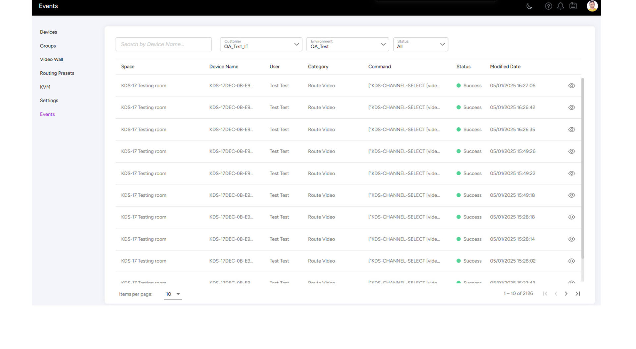Viewport: 636px width, 349px height.
Task: View details of 15:49:22 event
Action: pyautogui.click(x=571, y=173)
